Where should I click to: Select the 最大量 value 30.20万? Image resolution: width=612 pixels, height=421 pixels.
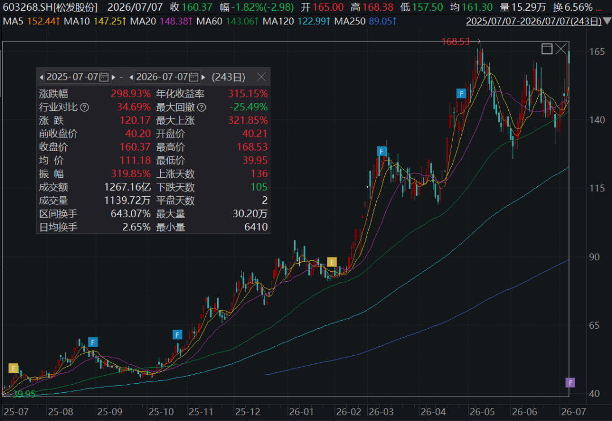click(x=250, y=214)
